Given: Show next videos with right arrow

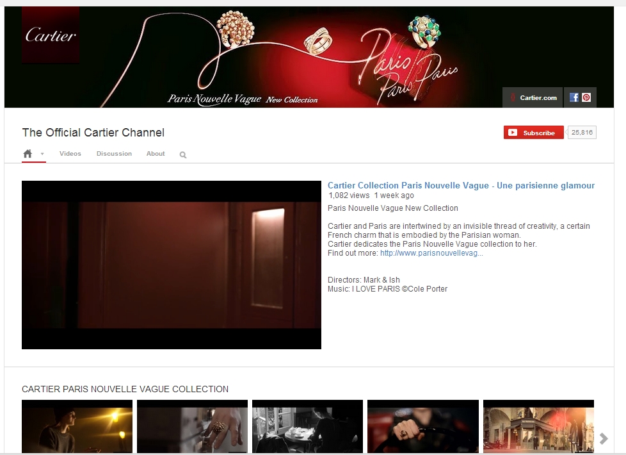Looking at the screenshot, I should click(x=604, y=438).
